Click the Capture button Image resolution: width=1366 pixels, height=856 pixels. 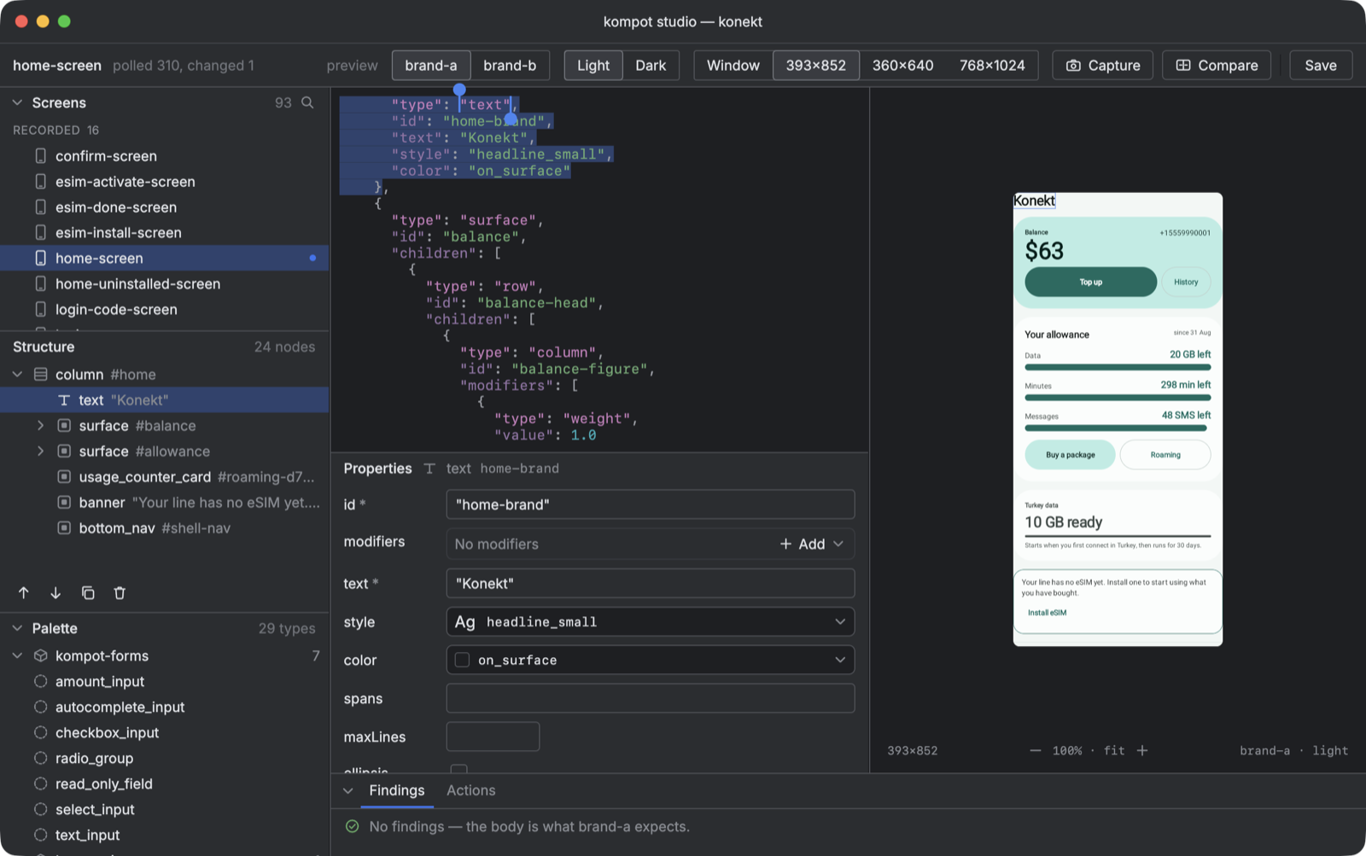1103,66
